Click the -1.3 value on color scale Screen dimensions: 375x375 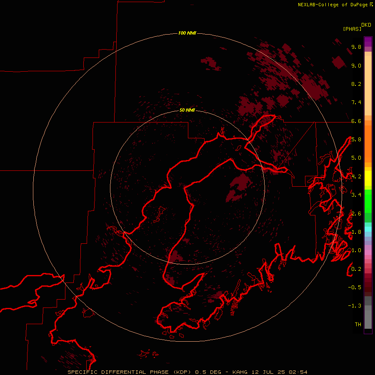click(x=355, y=306)
